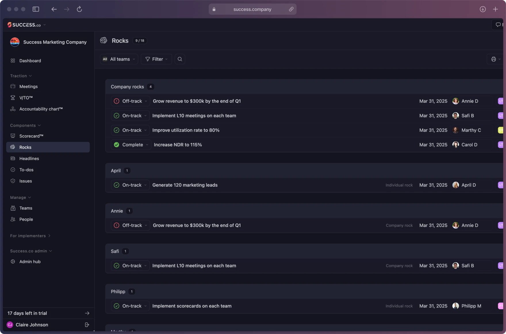
Task: Open the All teams dropdown
Action: click(x=119, y=59)
